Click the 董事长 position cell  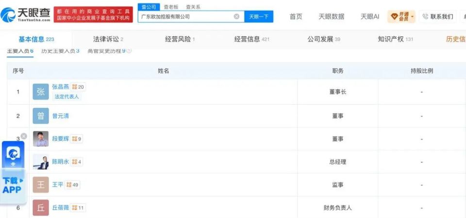click(x=338, y=92)
